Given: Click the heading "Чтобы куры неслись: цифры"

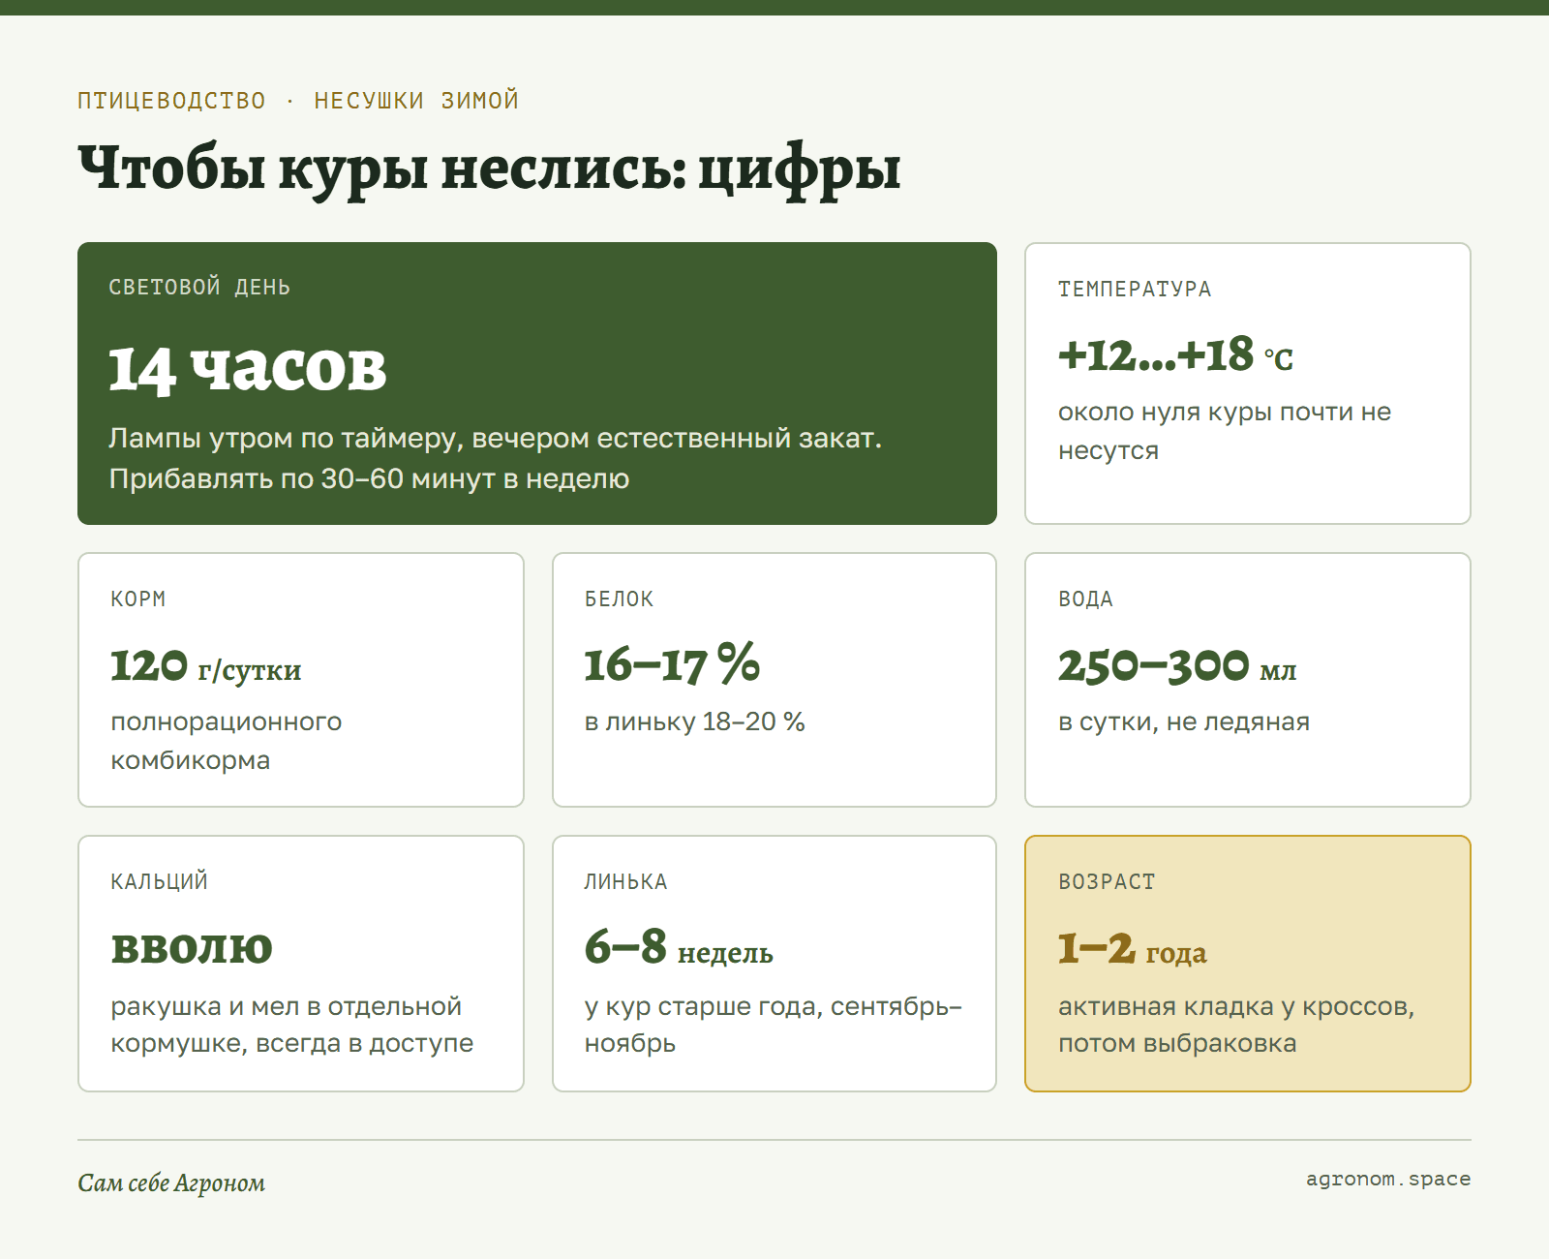Looking at the screenshot, I should tap(489, 169).
